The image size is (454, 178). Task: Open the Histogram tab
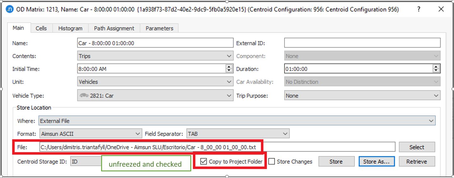click(x=70, y=28)
